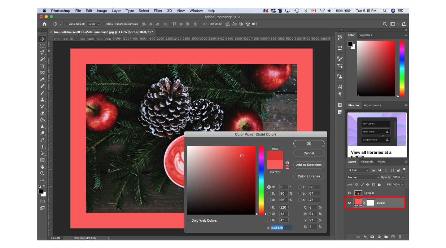Switch to the Channels tab

pyautogui.click(x=367, y=162)
